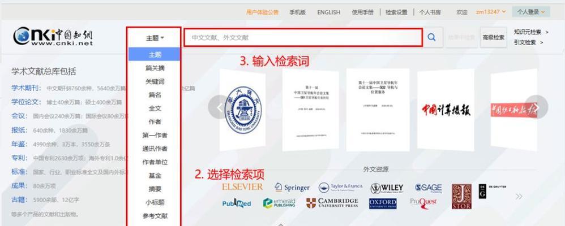The image size is (565, 226).
Task: Open the Springer resource logo
Action: pyautogui.click(x=292, y=188)
